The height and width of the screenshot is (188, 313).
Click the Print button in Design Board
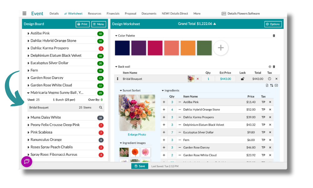pos(83,24)
